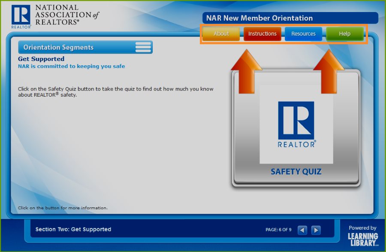Click the National Association of Realtors logo

(x=55, y=16)
